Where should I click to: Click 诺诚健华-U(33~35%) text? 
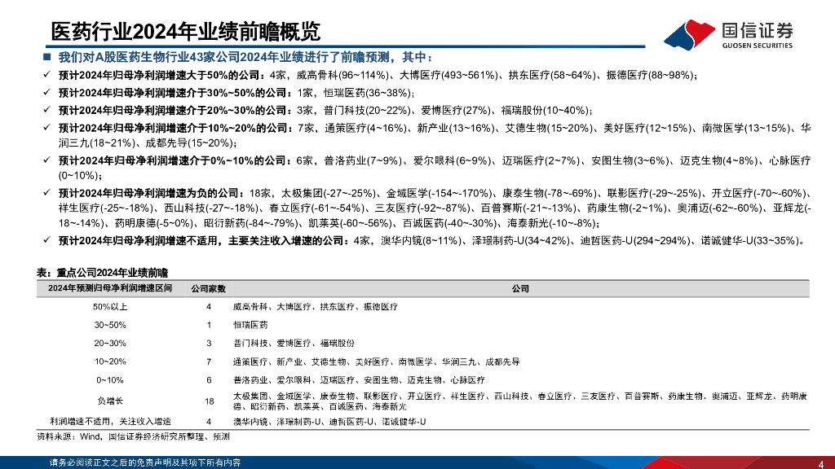pyautogui.click(x=750, y=241)
